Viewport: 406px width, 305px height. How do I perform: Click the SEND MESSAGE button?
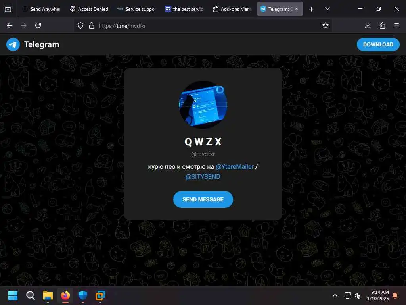(x=203, y=199)
